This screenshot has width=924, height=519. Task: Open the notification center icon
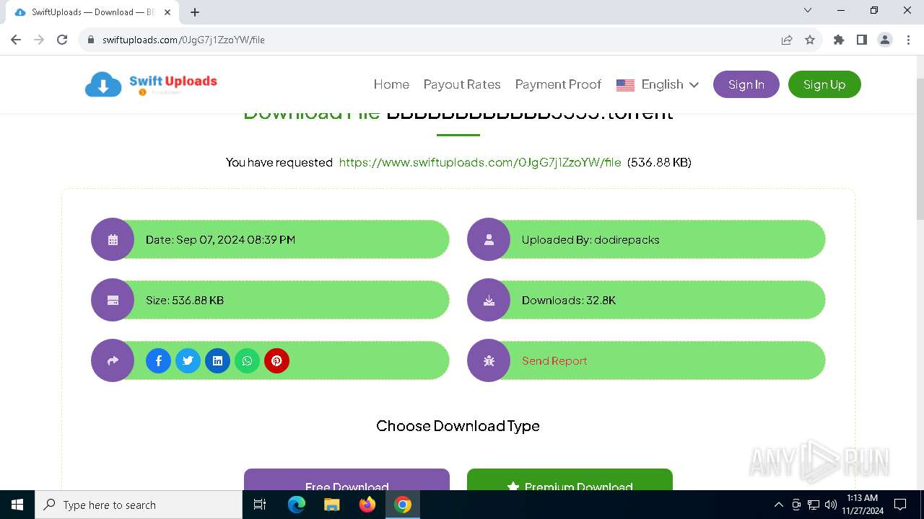[900, 505]
